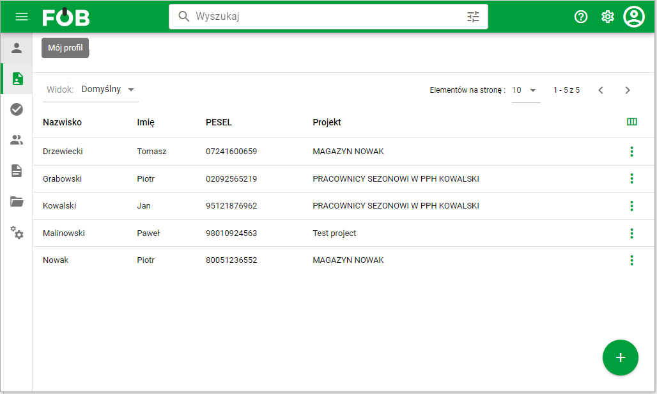The image size is (657, 394).
Task: Go to previous page of results
Action: (600, 90)
